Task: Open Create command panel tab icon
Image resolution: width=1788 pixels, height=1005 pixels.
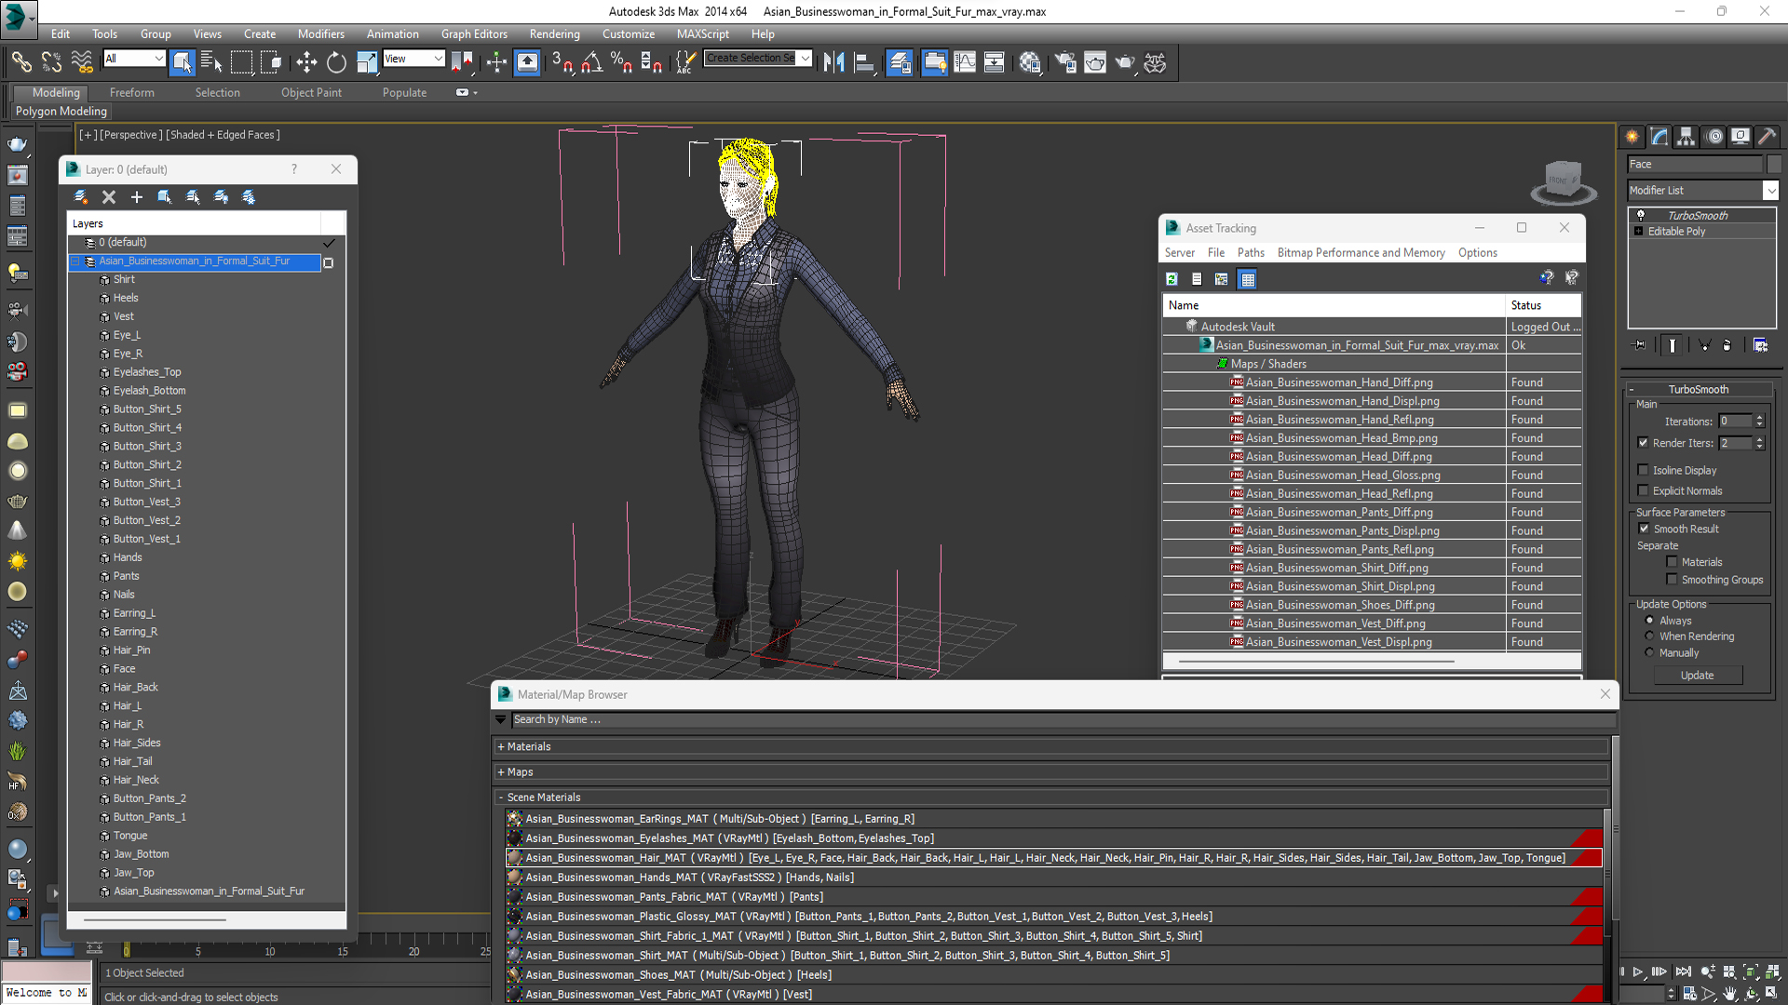Action: [x=1632, y=136]
